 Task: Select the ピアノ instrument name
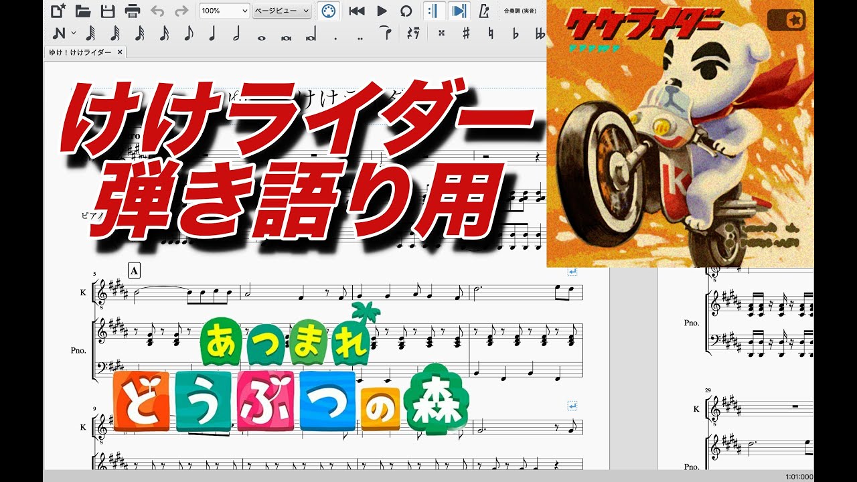click(x=92, y=216)
